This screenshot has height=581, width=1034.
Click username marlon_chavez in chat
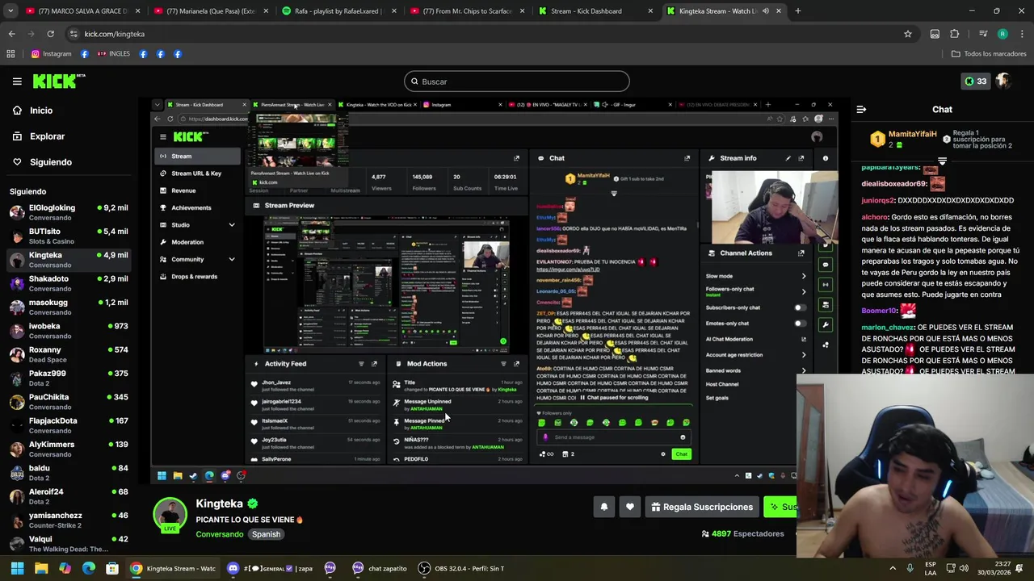[x=887, y=328]
